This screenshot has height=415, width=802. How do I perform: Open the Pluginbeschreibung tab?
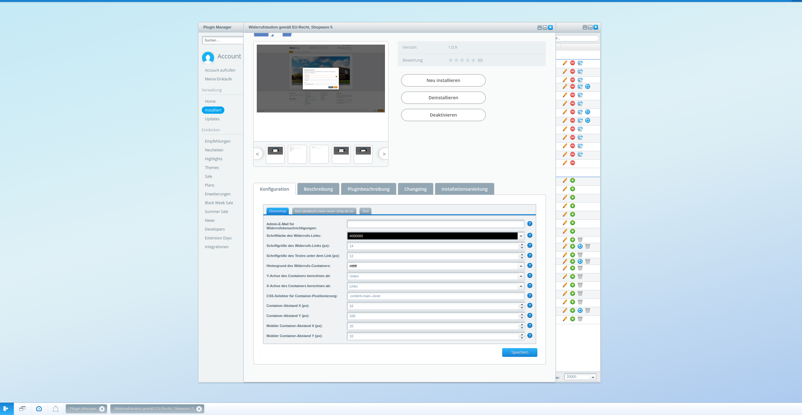[x=369, y=189]
